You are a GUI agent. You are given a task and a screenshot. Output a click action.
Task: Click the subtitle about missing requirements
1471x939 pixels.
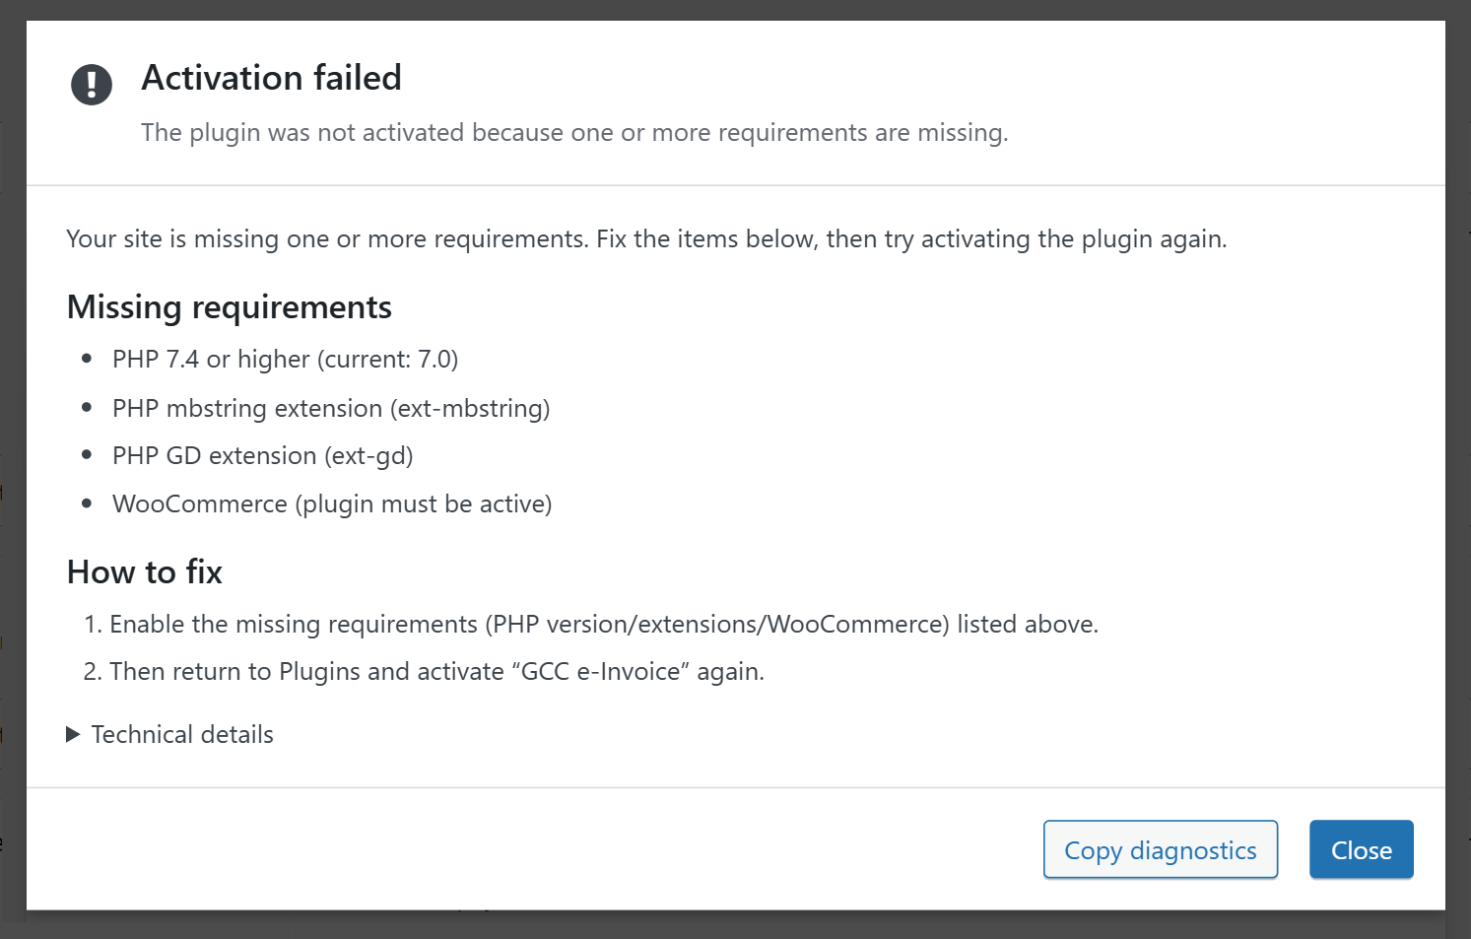click(574, 132)
